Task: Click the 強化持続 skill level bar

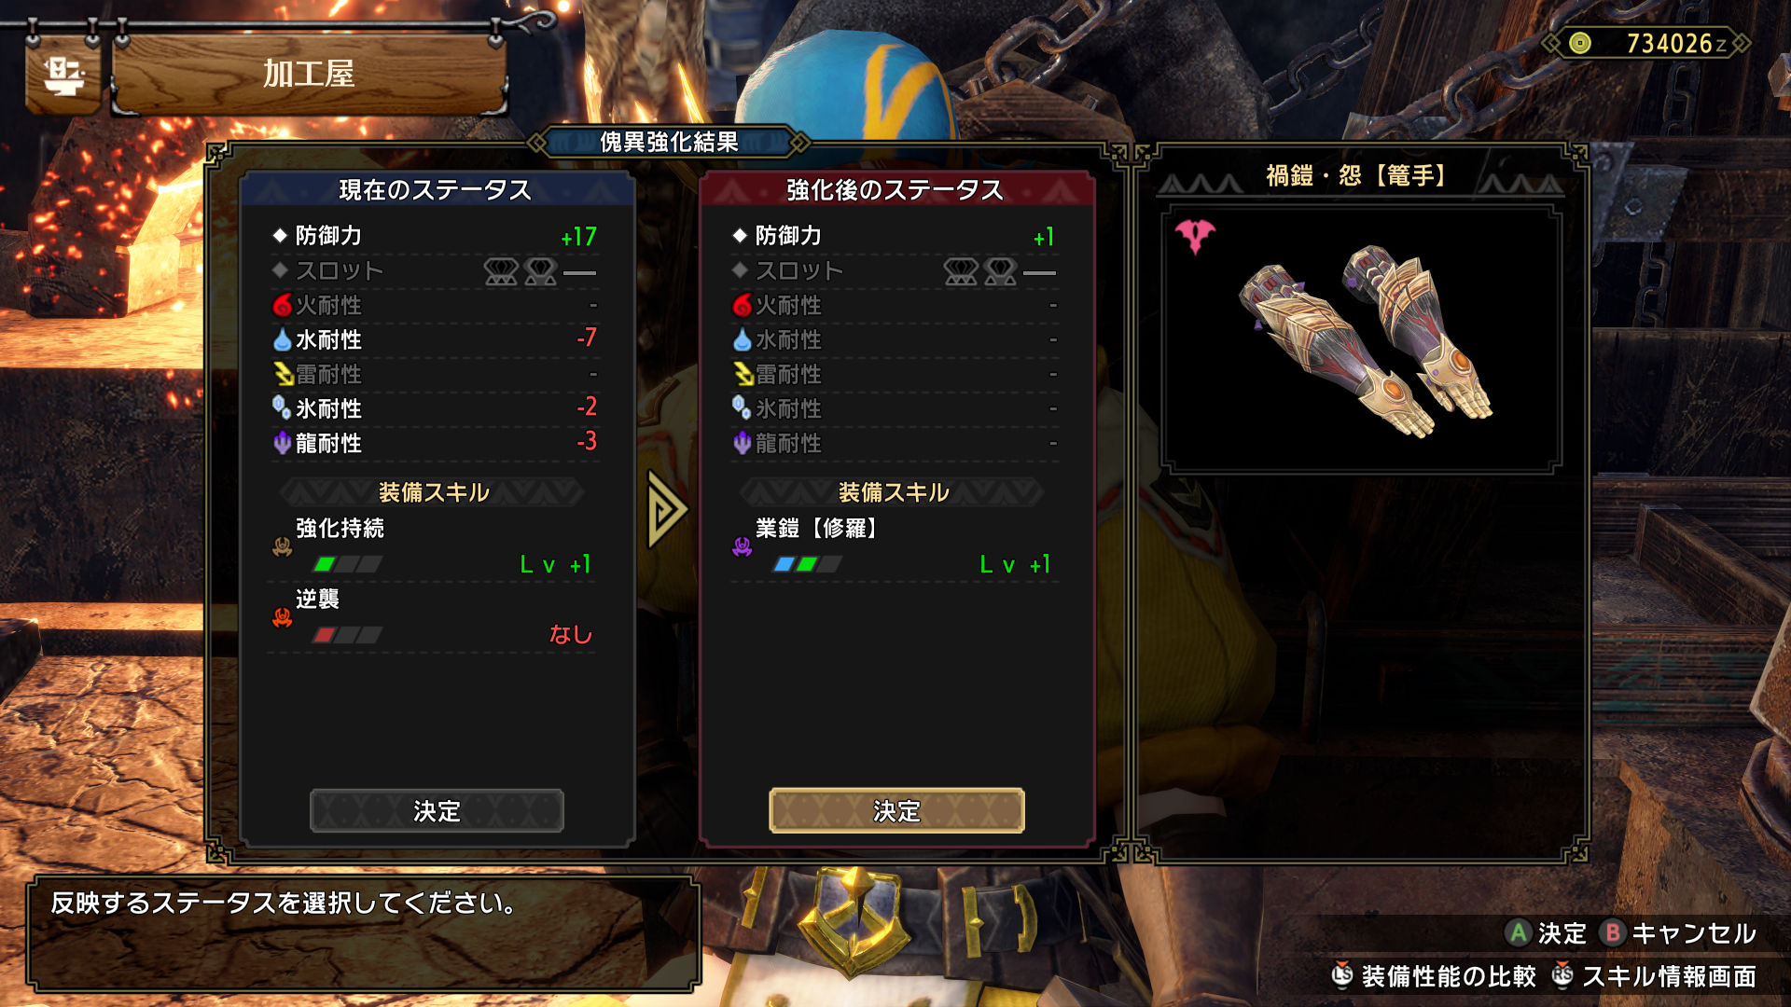Action: [x=347, y=564]
